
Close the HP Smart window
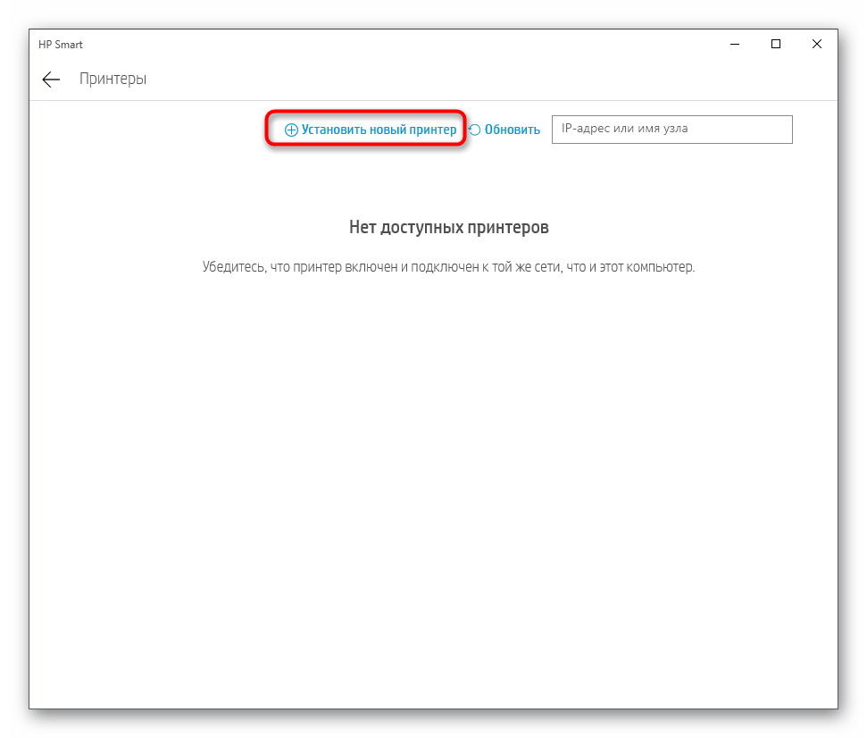click(817, 45)
